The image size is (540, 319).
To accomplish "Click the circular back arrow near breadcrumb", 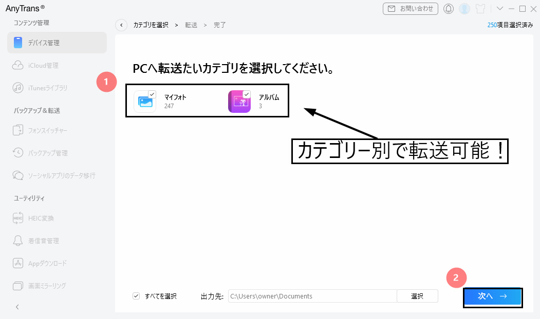I will click(121, 25).
